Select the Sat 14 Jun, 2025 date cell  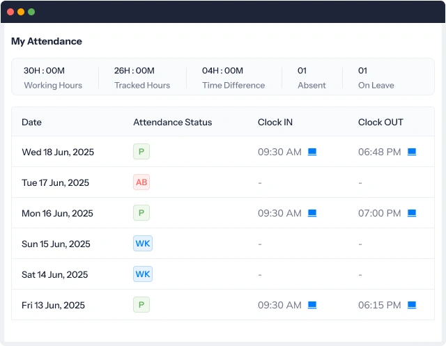(x=55, y=275)
